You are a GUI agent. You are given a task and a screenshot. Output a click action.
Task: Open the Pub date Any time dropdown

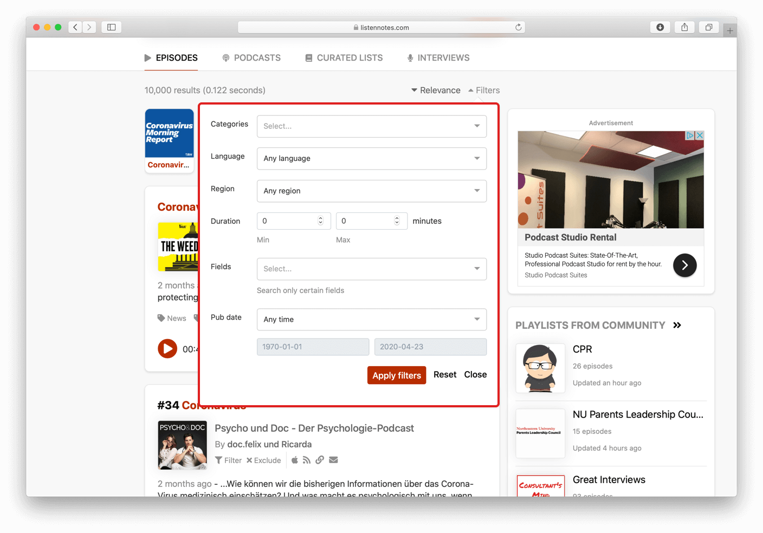click(371, 320)
